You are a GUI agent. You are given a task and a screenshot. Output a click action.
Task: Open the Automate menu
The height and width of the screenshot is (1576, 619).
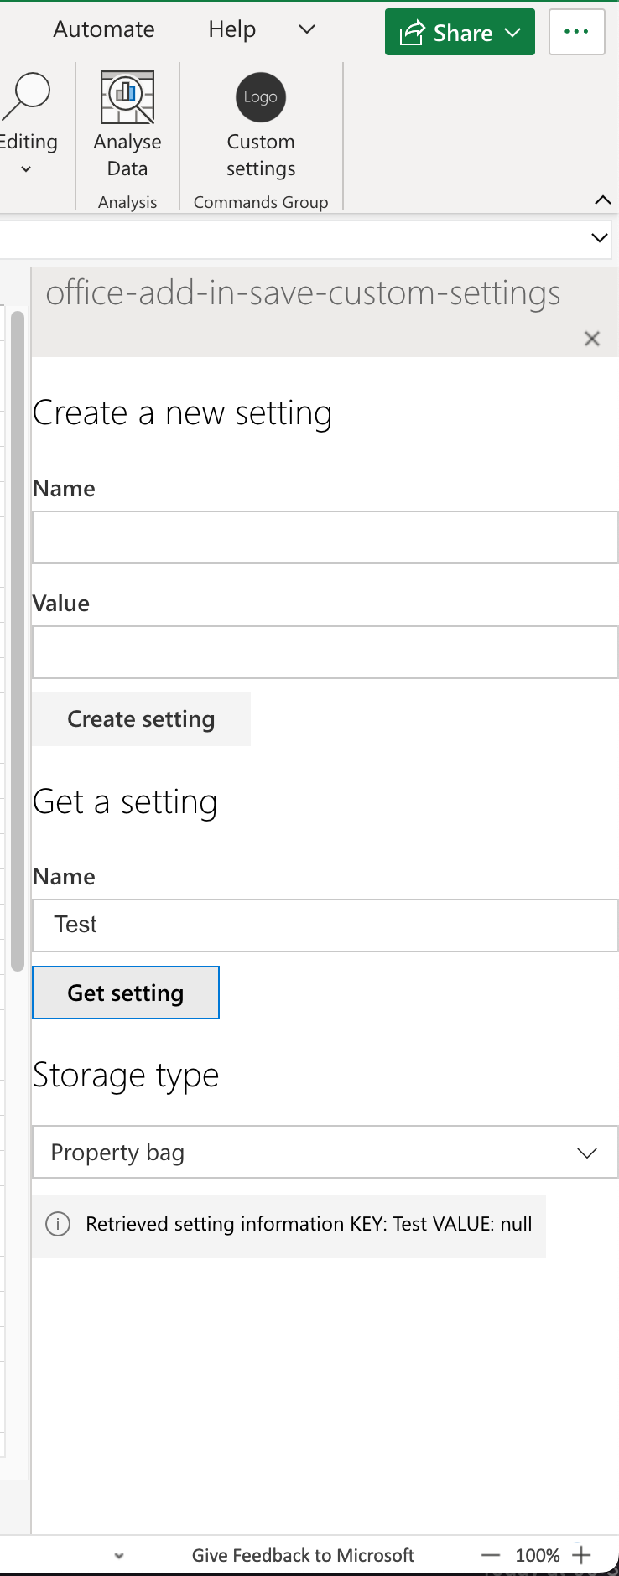[103, 29]
